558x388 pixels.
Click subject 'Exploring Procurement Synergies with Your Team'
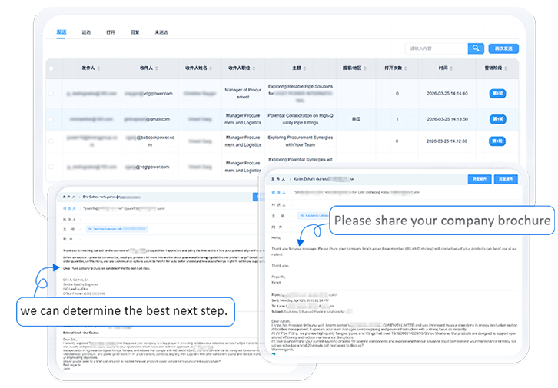pos(301,141)
